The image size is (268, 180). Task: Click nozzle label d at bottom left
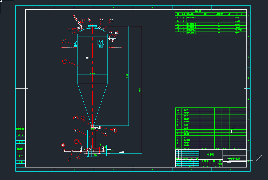point(63,145)
